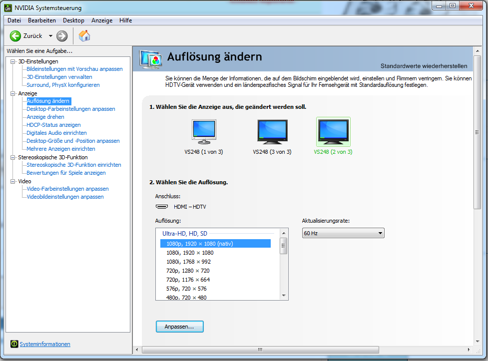This screenshot has width=488, height=361.
Task: Click main panel scroll down arrow
Action: [478, 342]
